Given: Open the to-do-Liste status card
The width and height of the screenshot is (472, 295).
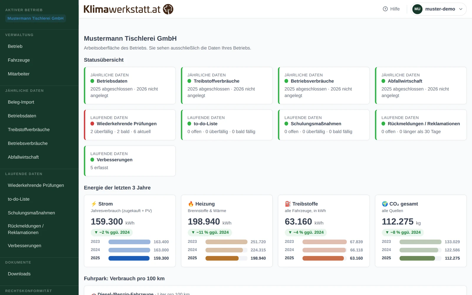Looking at the screenshot, I should (x=227, y=125).
